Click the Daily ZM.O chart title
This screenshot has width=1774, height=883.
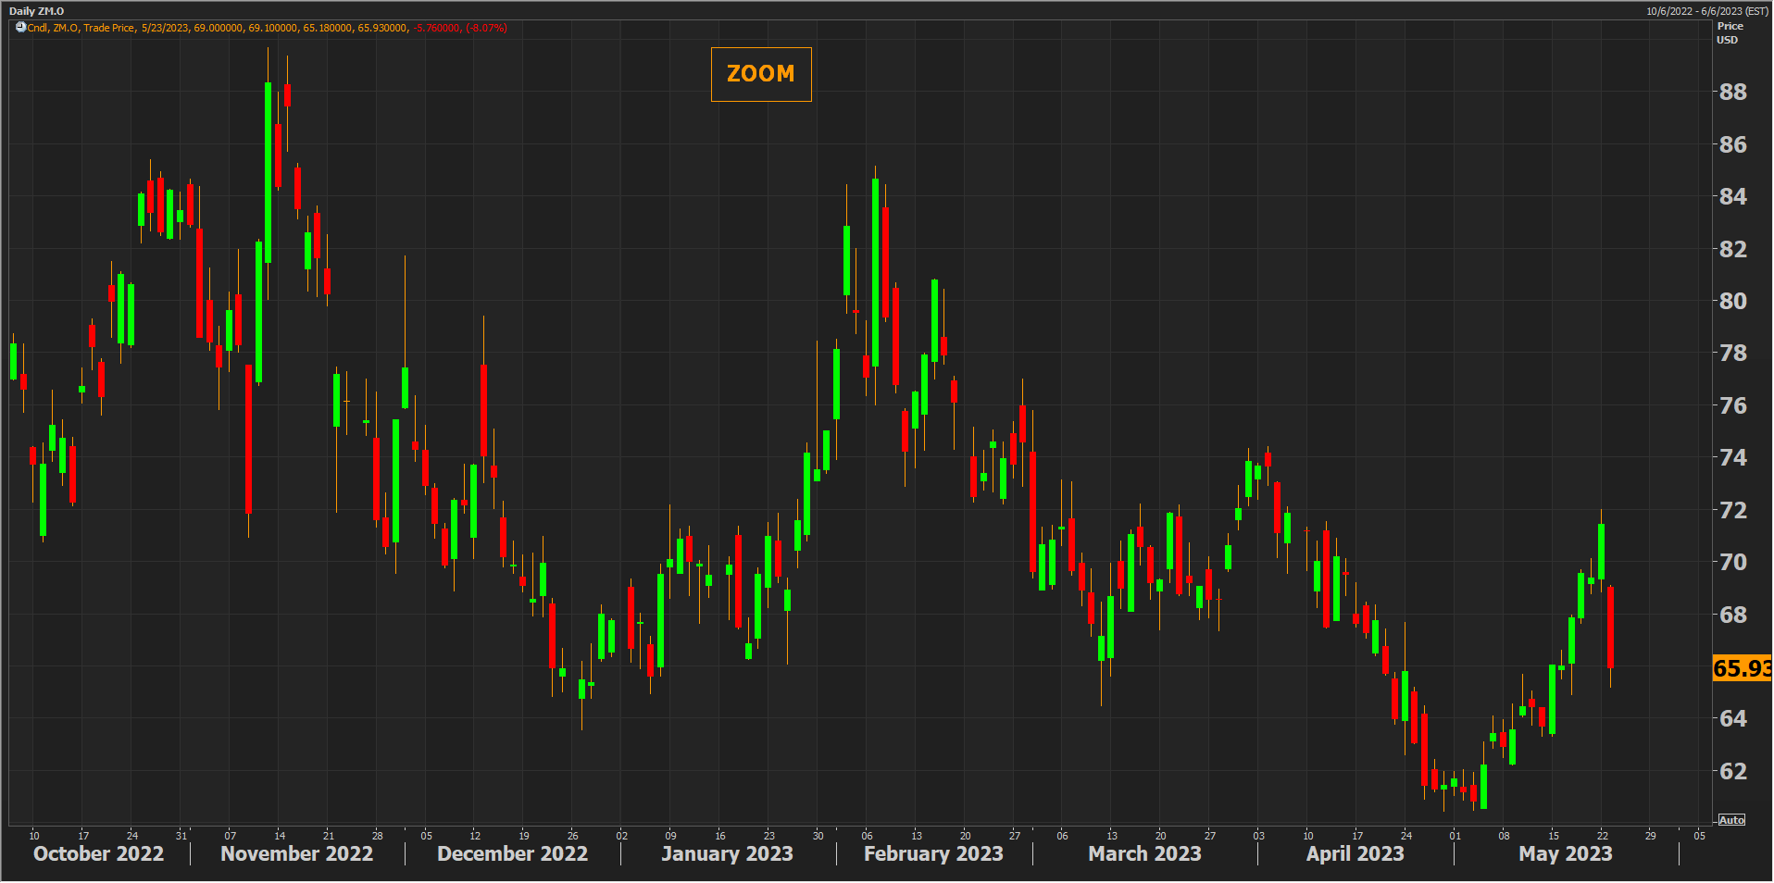(x=36, y=11)
